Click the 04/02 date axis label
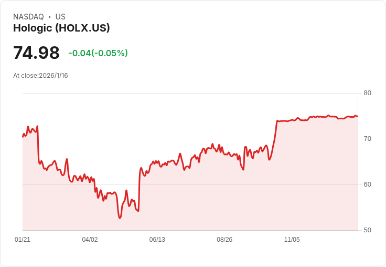Viewport: 386px width, 267px height. [90, 240]
